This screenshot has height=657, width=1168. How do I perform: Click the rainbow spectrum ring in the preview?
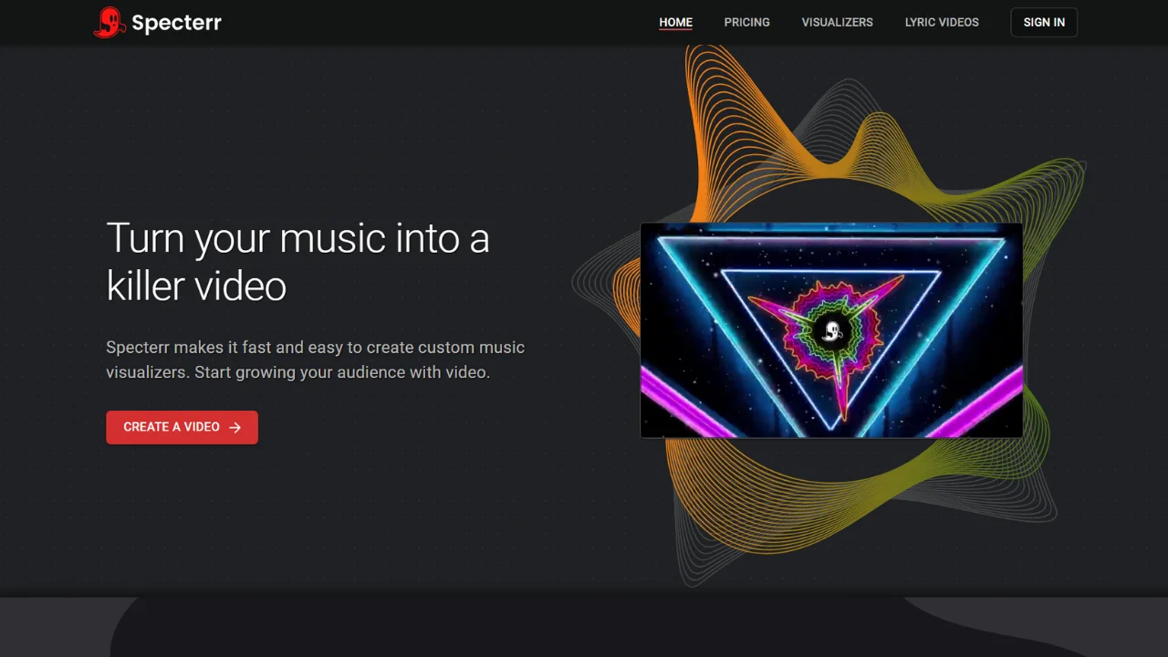pyautogui.click(x=831, y=331)
